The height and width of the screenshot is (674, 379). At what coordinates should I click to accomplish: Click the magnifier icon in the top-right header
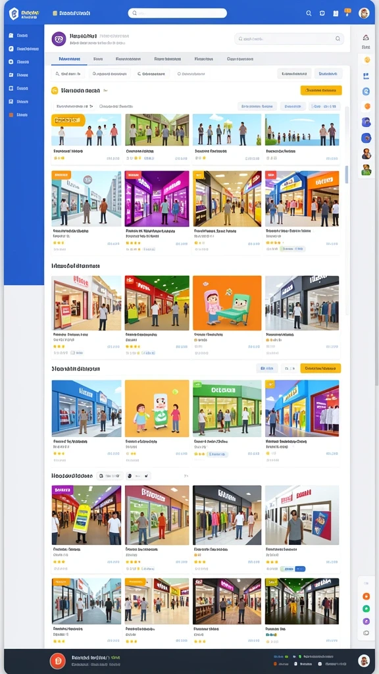tap(309, 13)
